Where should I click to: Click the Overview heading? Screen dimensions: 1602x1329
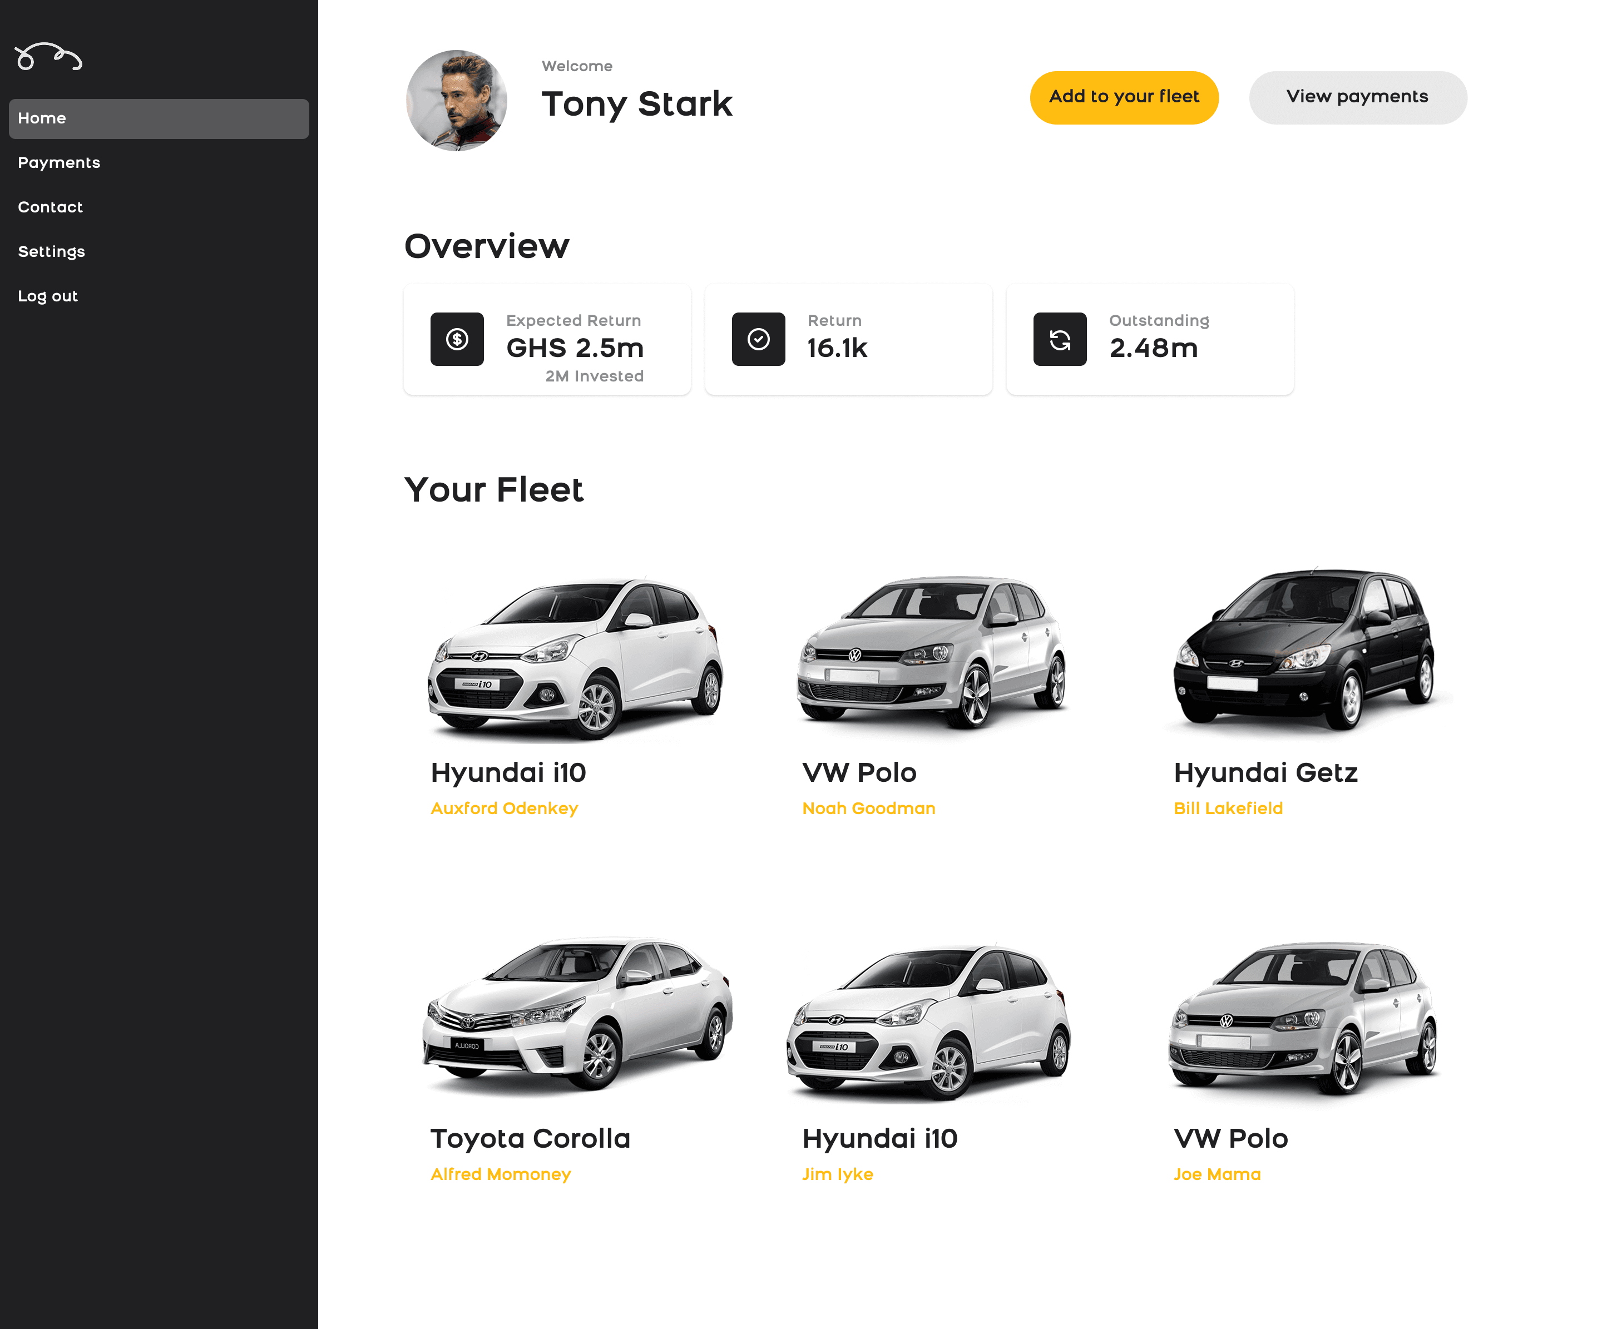tap(487, 246)
